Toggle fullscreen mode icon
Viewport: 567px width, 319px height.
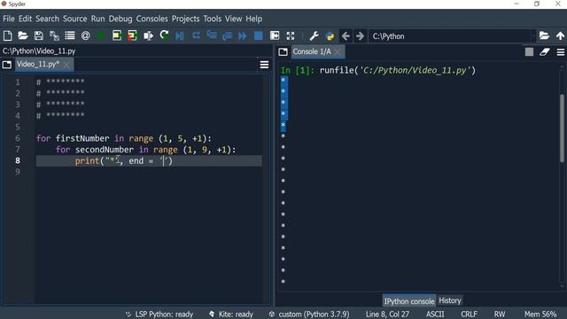(x=291, y=35)
